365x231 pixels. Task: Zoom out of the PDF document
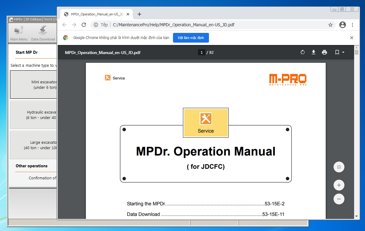[x=339, y=199]
